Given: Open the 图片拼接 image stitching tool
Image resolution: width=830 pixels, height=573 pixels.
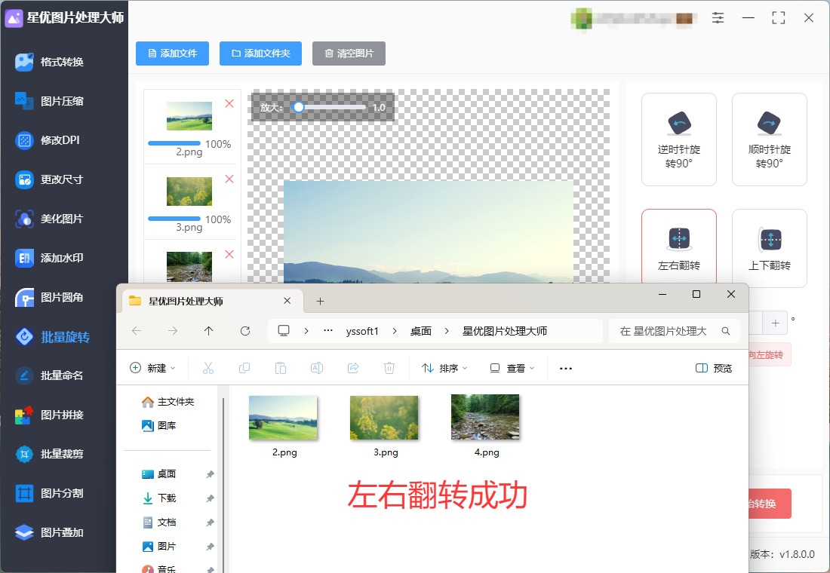Looking at the screenshot, I should (x=49, y=415).
